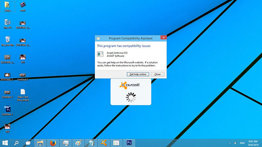Select the 011 image icon
Screen dimensions: 262x147
(x=23, y=59)
